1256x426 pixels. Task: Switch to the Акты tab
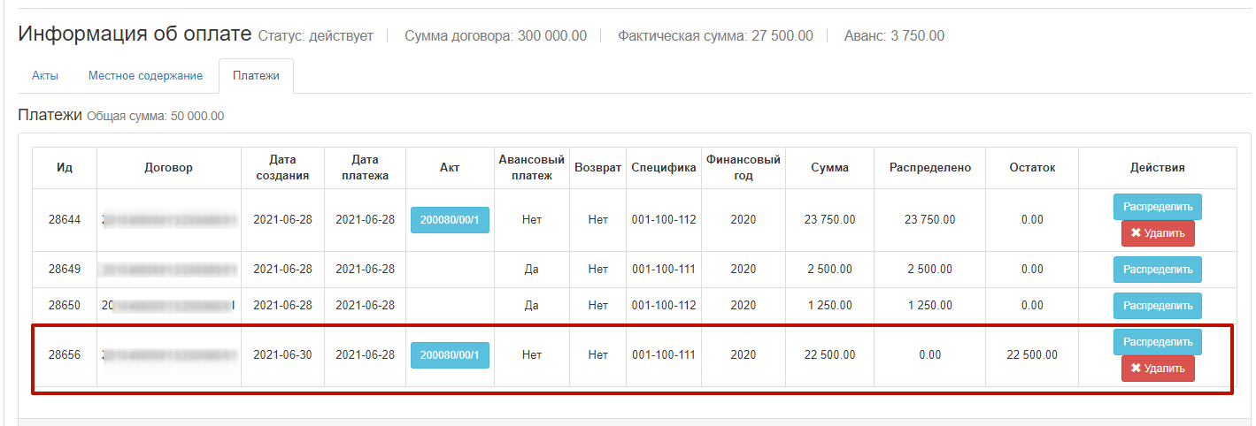[x=45, y=76]
